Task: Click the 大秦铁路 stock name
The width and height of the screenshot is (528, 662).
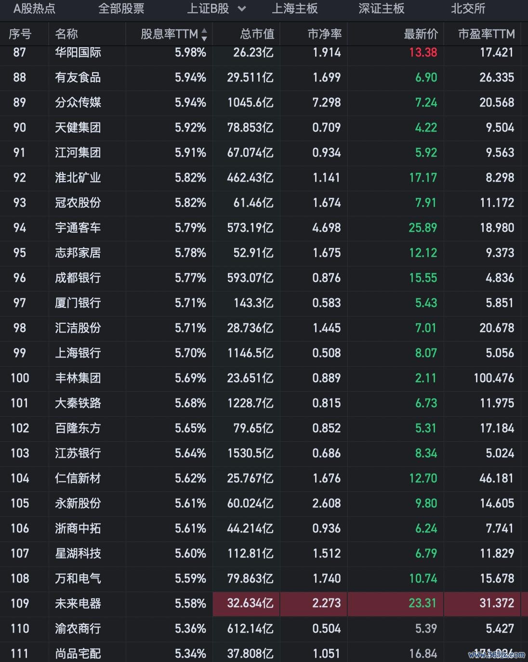Action: 78,403
